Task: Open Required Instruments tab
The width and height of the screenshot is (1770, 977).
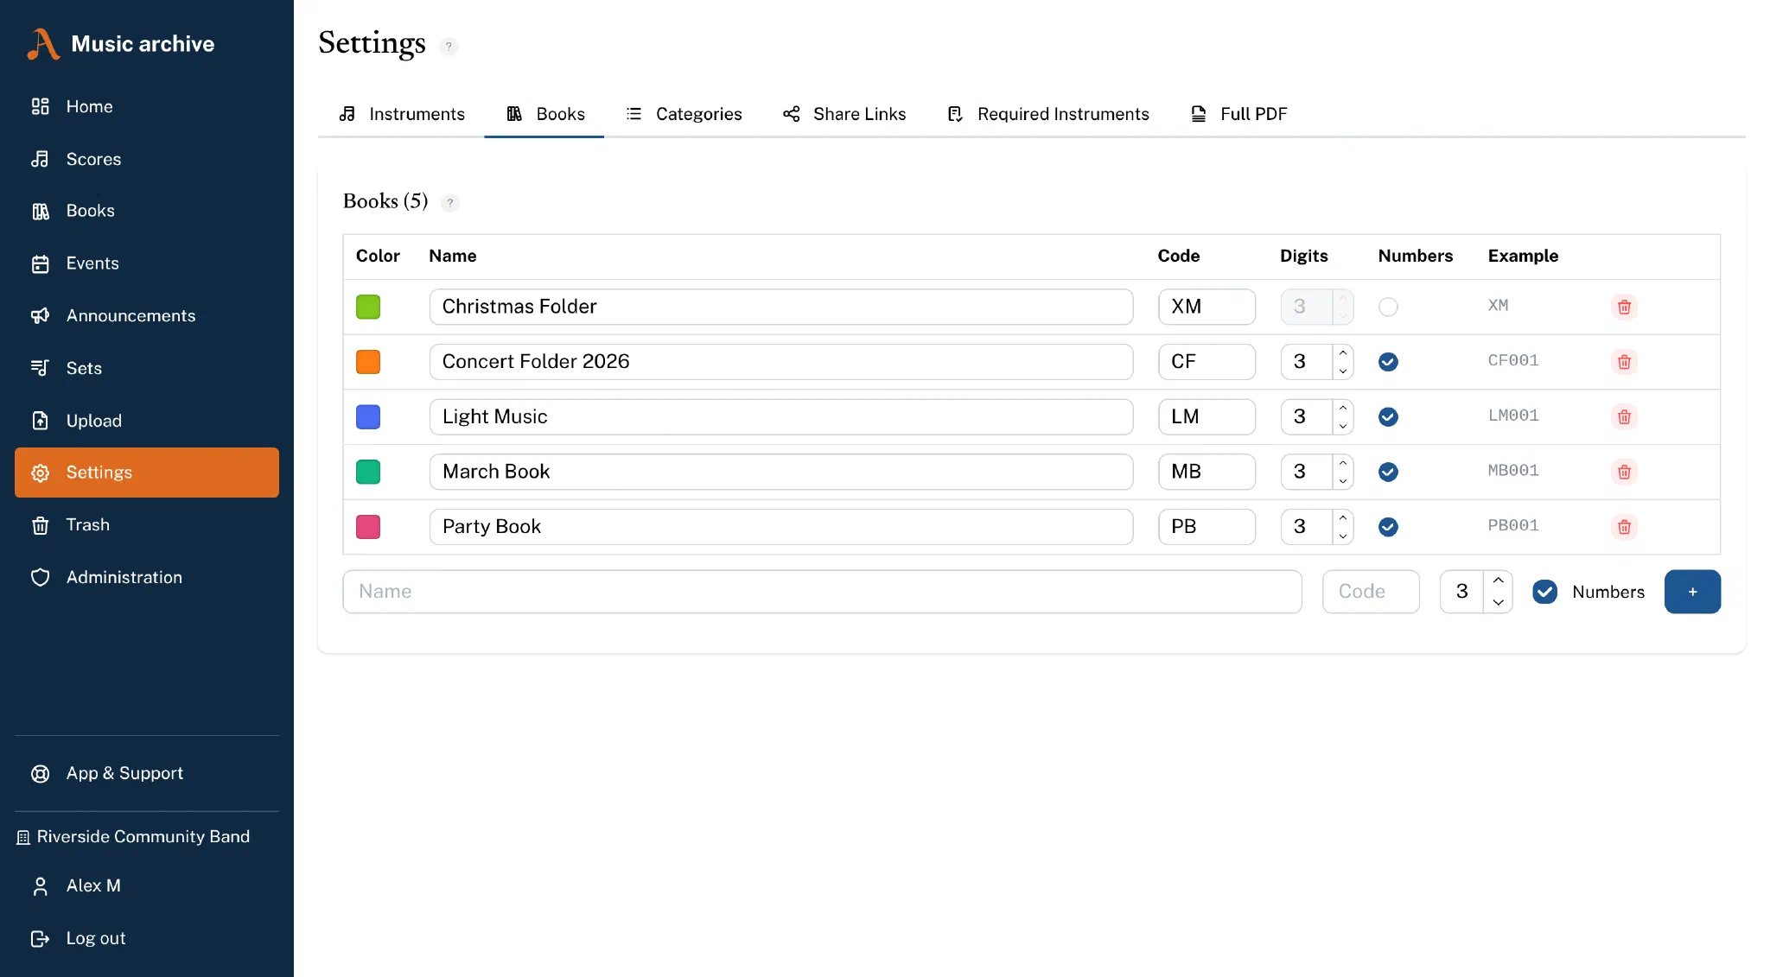Action: pos(1048,114)
